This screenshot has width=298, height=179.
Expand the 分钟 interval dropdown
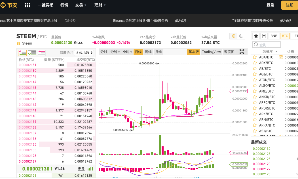115,52
